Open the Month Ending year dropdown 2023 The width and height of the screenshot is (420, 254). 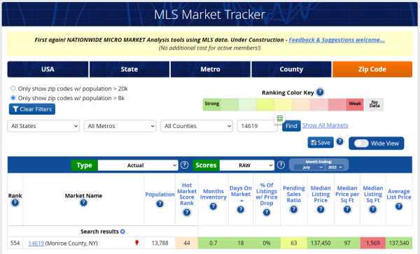click(335, 167)
